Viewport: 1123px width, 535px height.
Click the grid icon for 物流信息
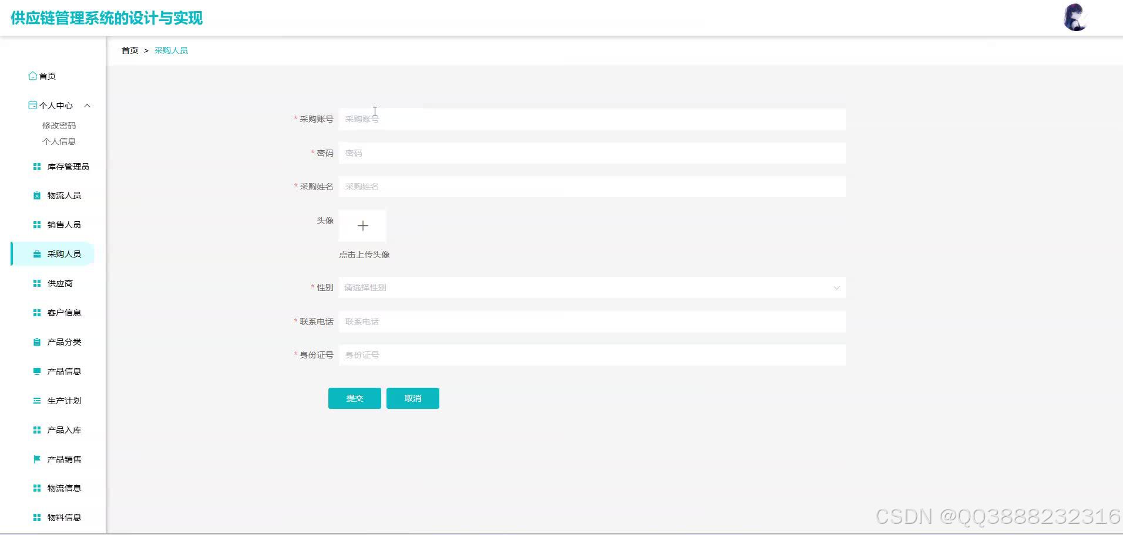37,488
